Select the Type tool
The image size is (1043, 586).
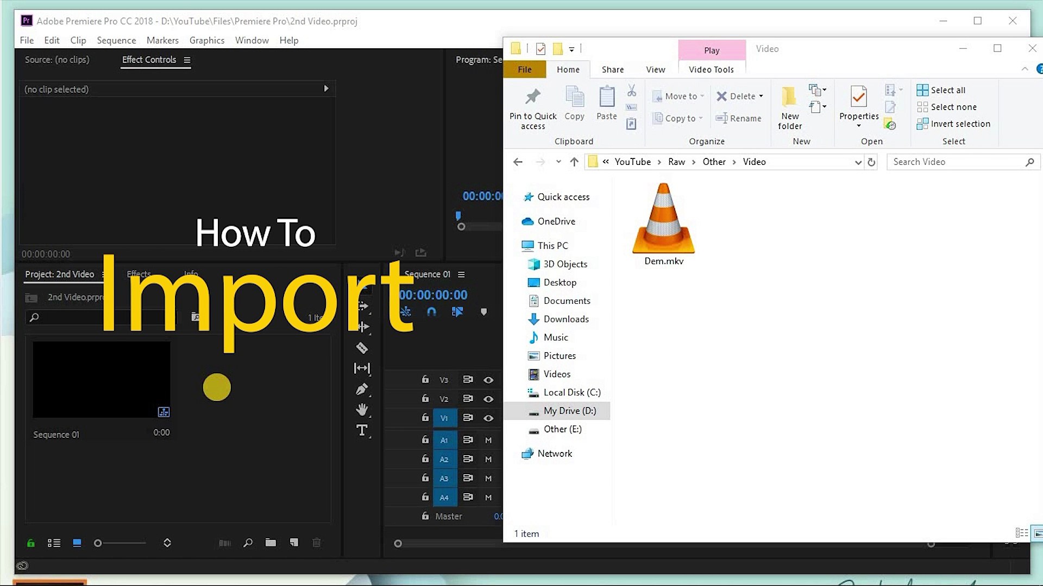tap(362, 430)
